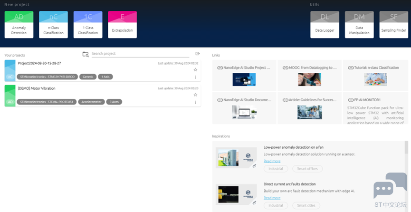This screenshot has height=212, width=411.
Task: Open the Project2024-08-30-15-28-27 project
Action: pyautogui.click(x=103, y=70)
